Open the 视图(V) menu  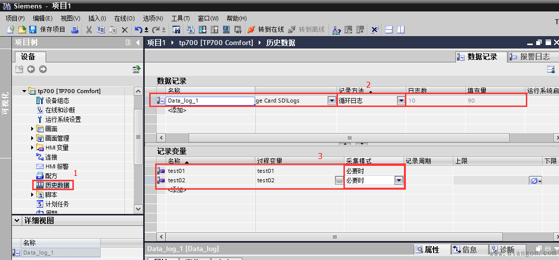click(x=70, y=18)
